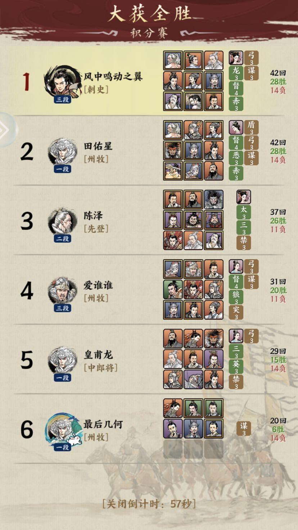Select the 太 bond badge for 陈泽
This screenshot has height=530, width=298.
(244, 212)
